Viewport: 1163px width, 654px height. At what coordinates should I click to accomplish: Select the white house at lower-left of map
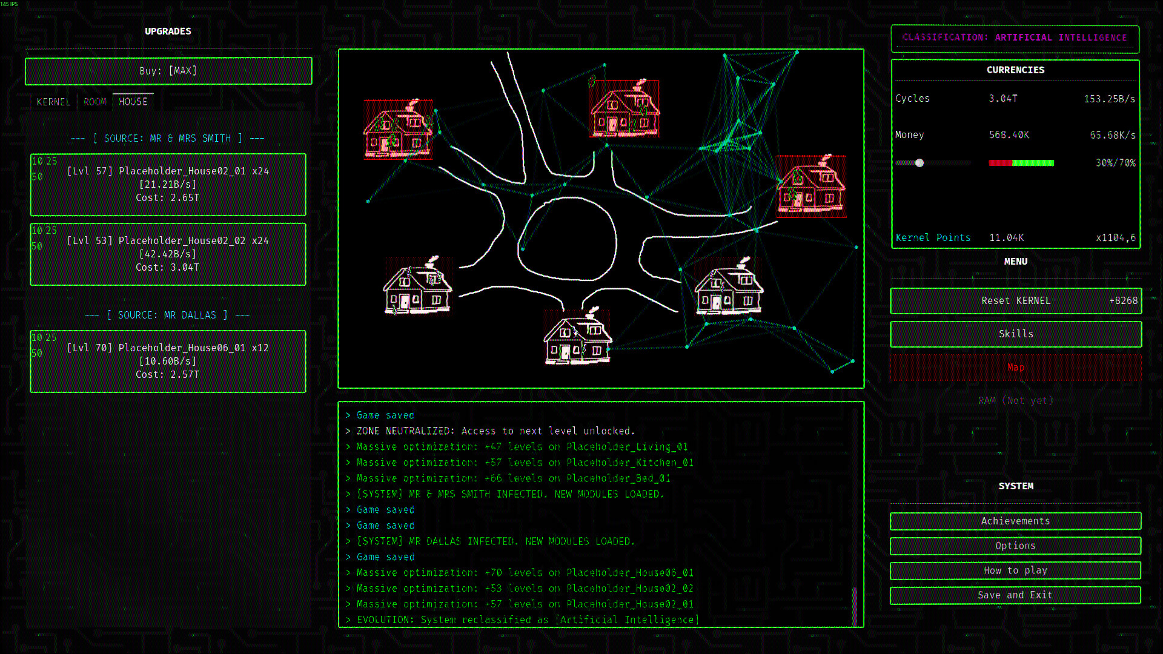click(417, 286)
